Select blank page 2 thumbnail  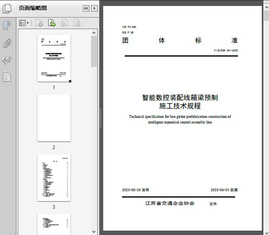(x=54, y=118)
